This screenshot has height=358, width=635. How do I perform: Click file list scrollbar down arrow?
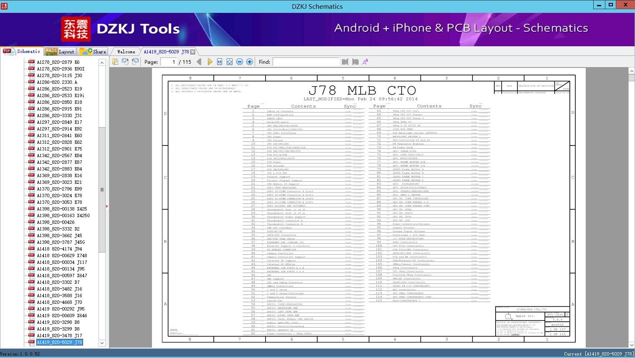102,343
